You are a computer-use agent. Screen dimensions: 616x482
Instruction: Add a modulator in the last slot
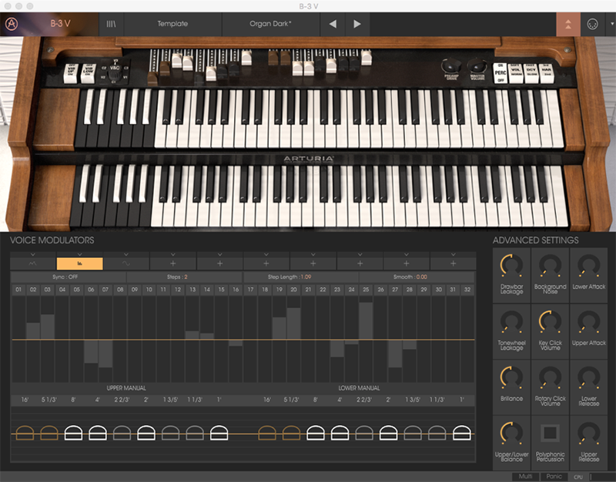[453, 263]
